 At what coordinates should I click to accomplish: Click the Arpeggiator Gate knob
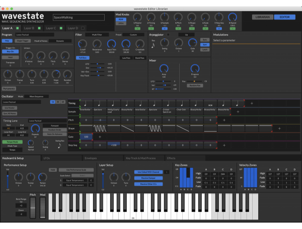tap(193, 43)
